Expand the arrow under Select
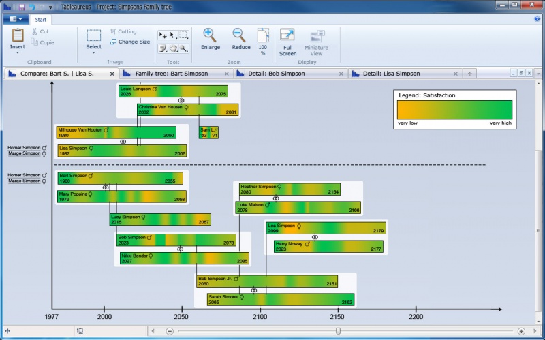This screenshot has height=340, width=545. point(93,53)
